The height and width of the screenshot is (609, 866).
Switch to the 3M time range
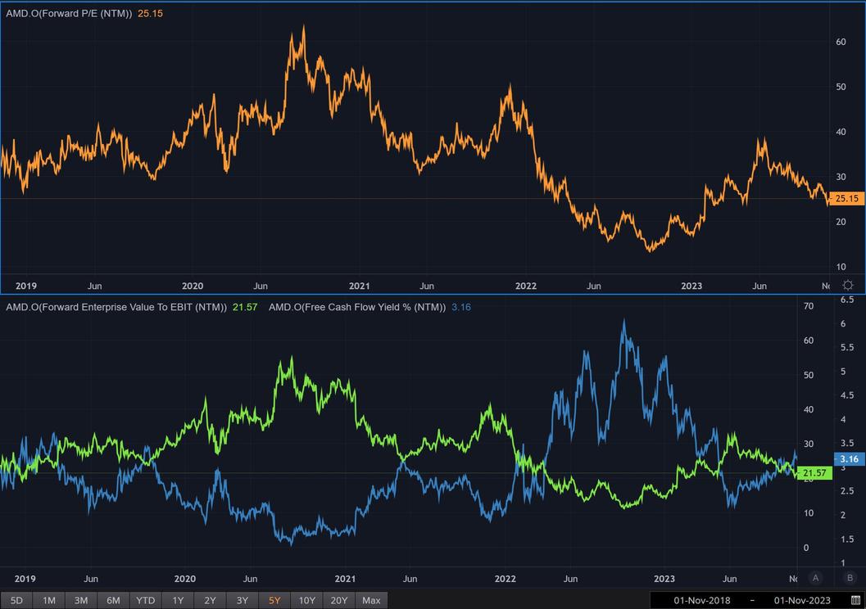tap(81, 600)
